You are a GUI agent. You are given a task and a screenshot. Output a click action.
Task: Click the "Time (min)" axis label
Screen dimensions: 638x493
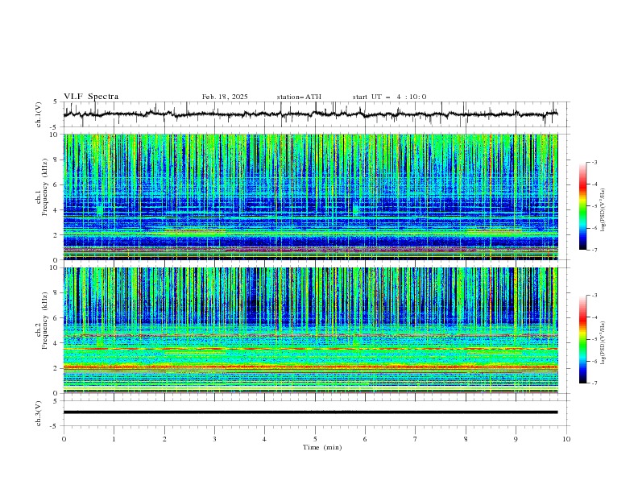322,447
